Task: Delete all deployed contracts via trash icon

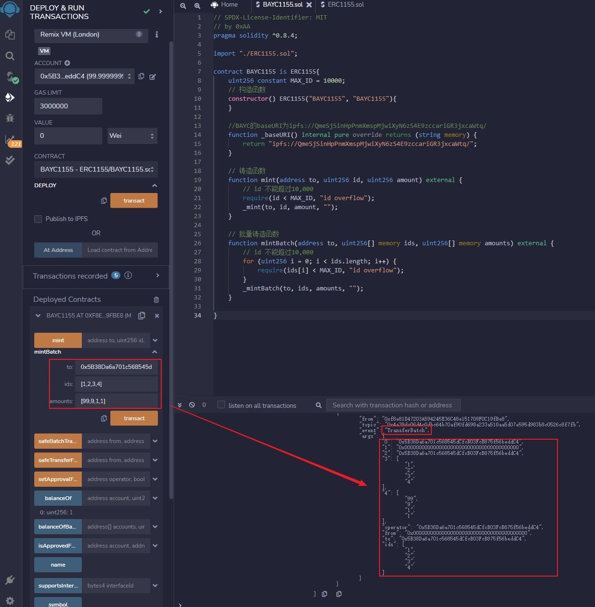Action: point(156,299)
